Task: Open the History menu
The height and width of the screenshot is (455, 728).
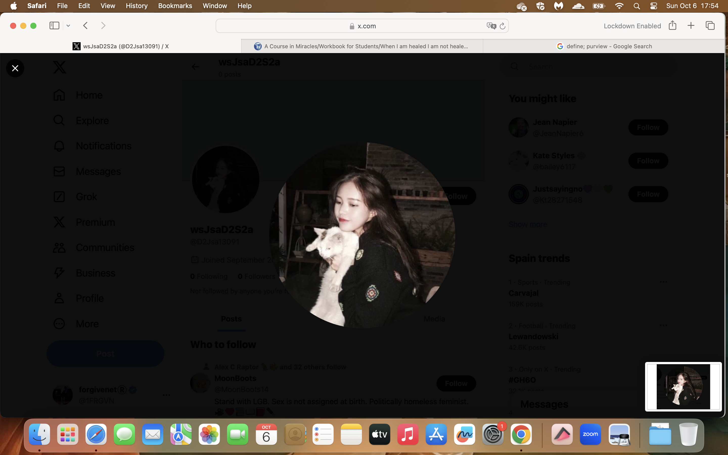Action: (x=136, y=6)
